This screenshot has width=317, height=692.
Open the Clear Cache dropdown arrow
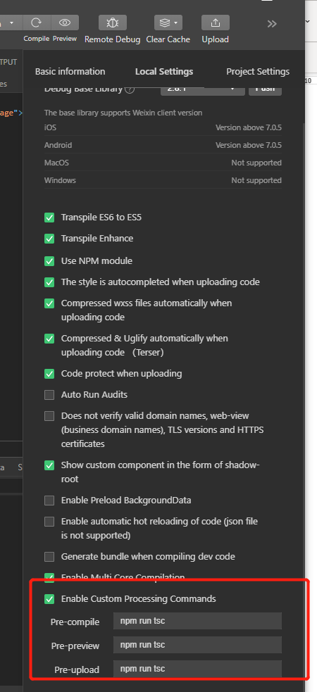tap(176, 23)
